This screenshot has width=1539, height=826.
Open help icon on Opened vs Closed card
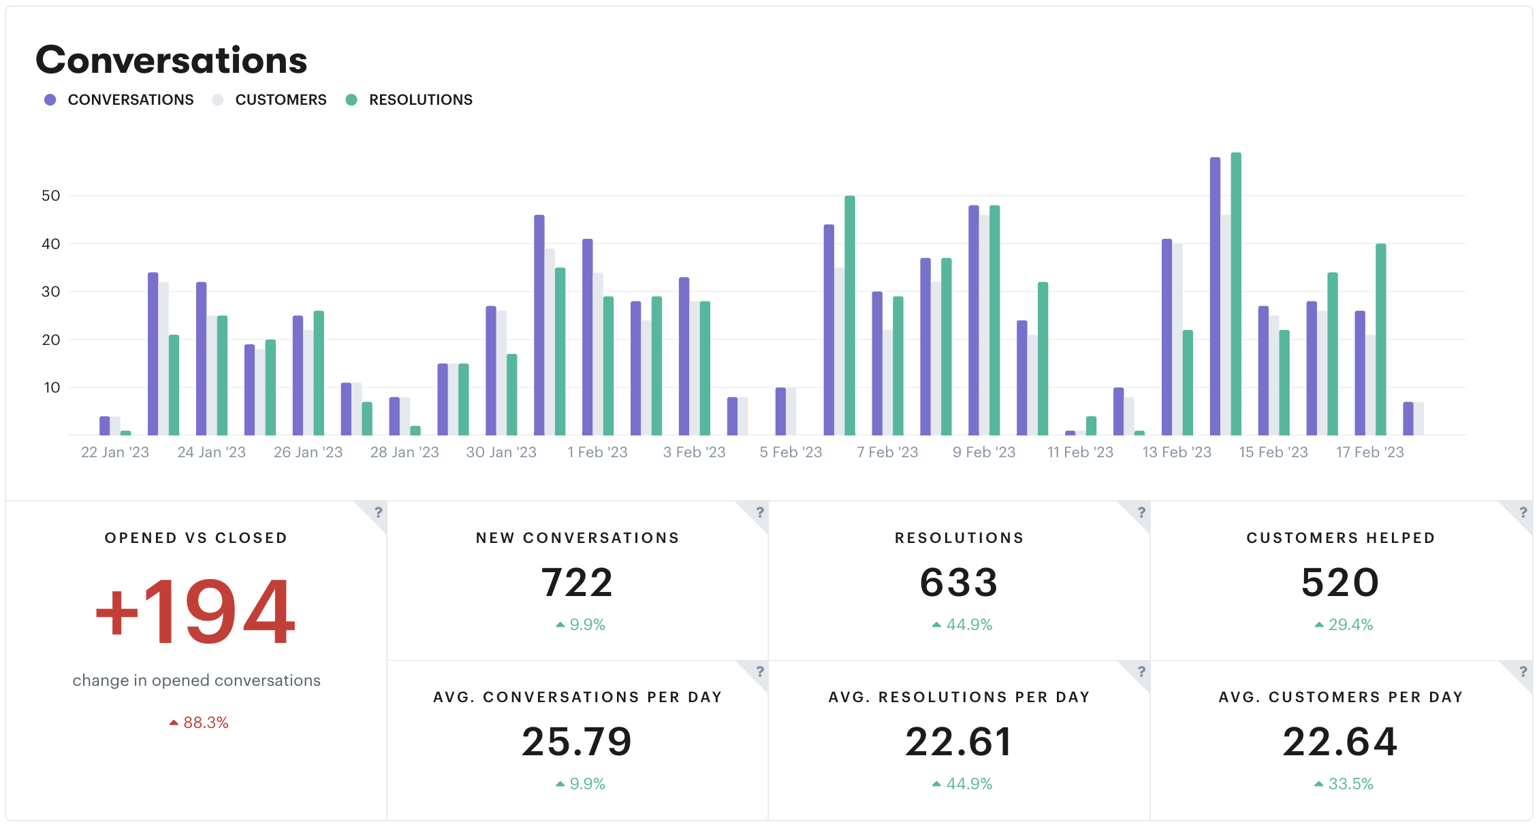tap(378, 512)
